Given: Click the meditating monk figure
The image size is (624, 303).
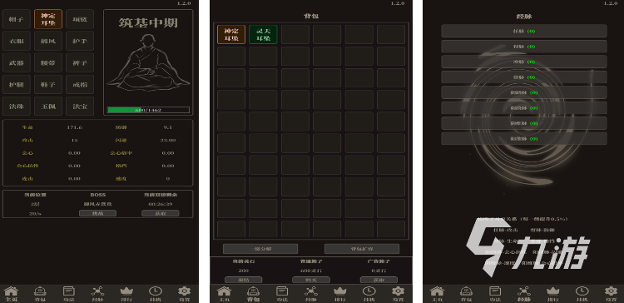Looking at the screenshot, I should pos(148,63).
